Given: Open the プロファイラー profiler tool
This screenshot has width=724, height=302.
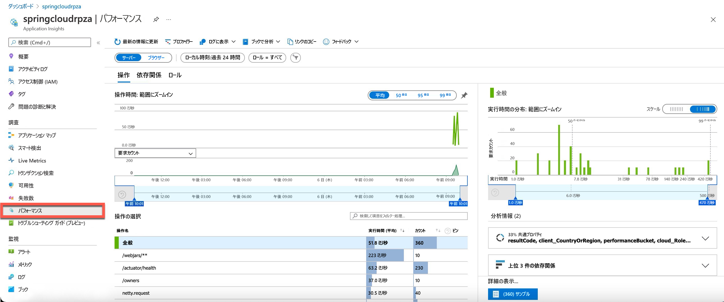Looking at the screenshot, I should pos(179,42).
